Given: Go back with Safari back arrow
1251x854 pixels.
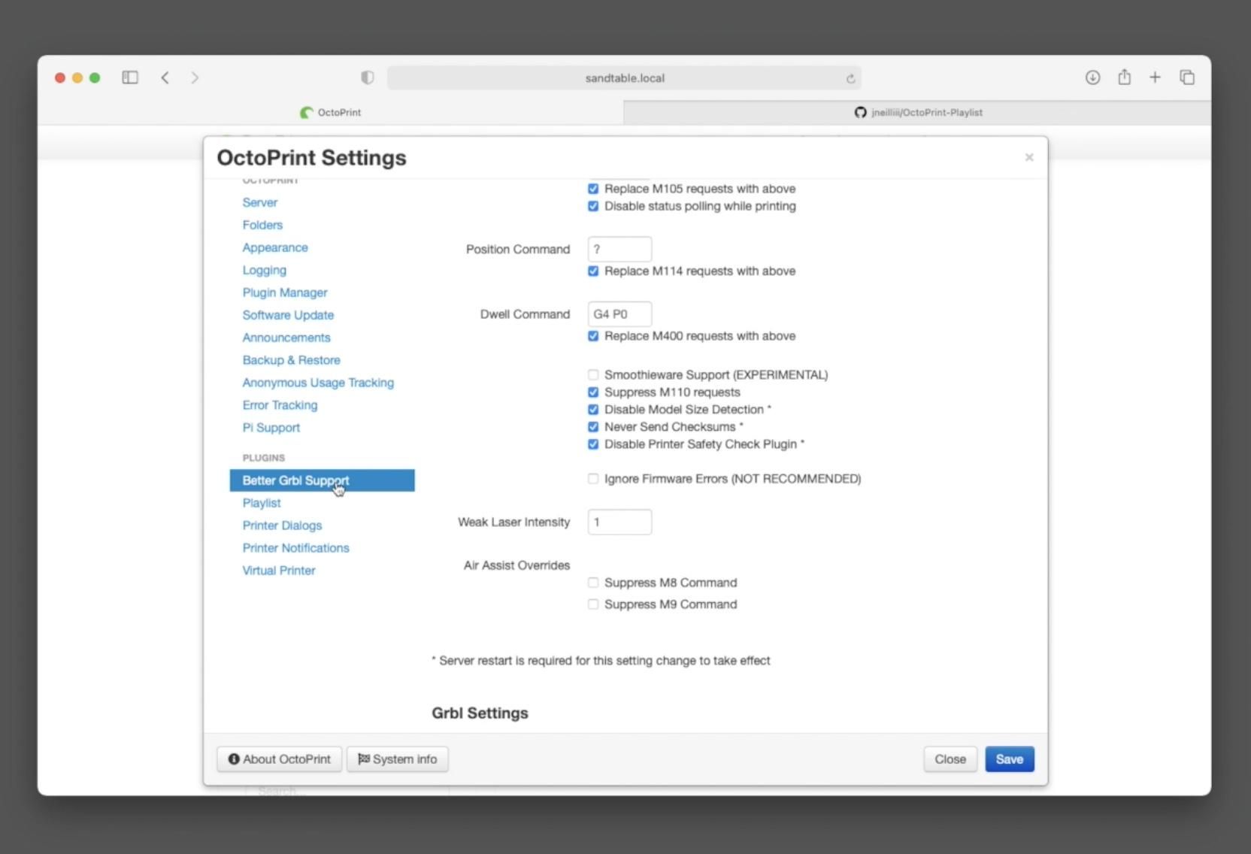Looking at the screenshot, I should (x=165, y=77).
